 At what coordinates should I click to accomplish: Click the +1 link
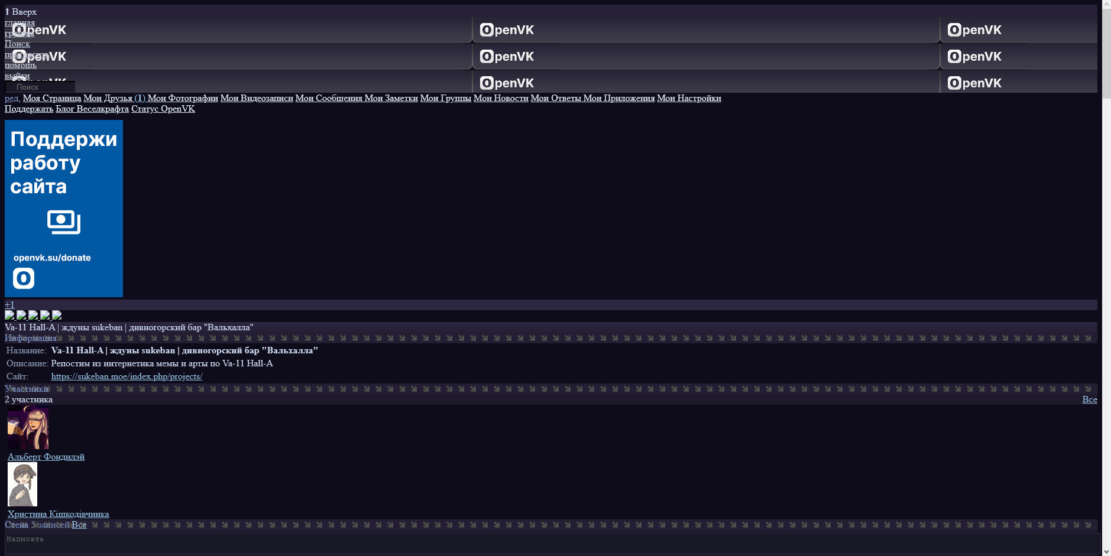9,305
